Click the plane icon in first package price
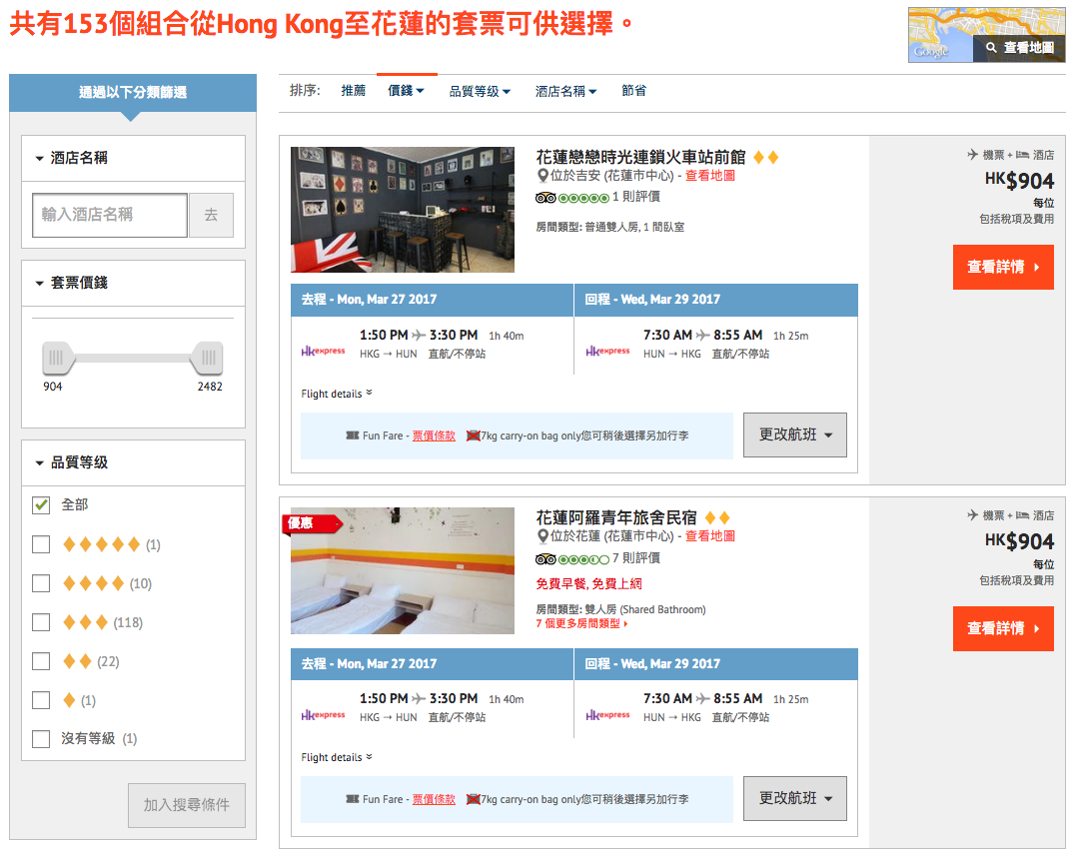The width and height of the screenshot is (1074, 856). click(x=973, y=155)
